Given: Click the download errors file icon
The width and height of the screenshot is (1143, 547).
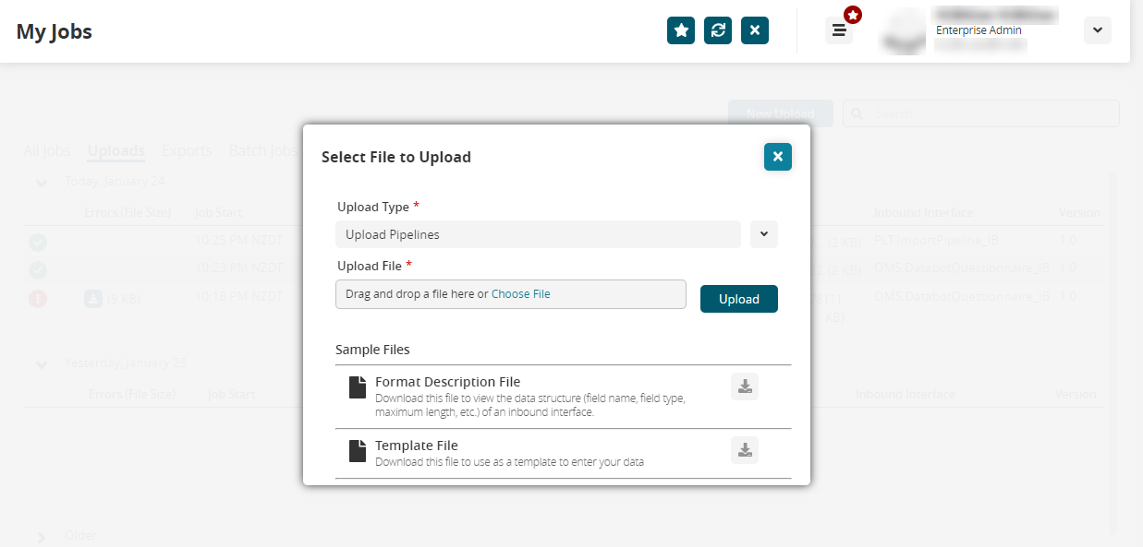Looking at the screenshot, I should 93,298.
